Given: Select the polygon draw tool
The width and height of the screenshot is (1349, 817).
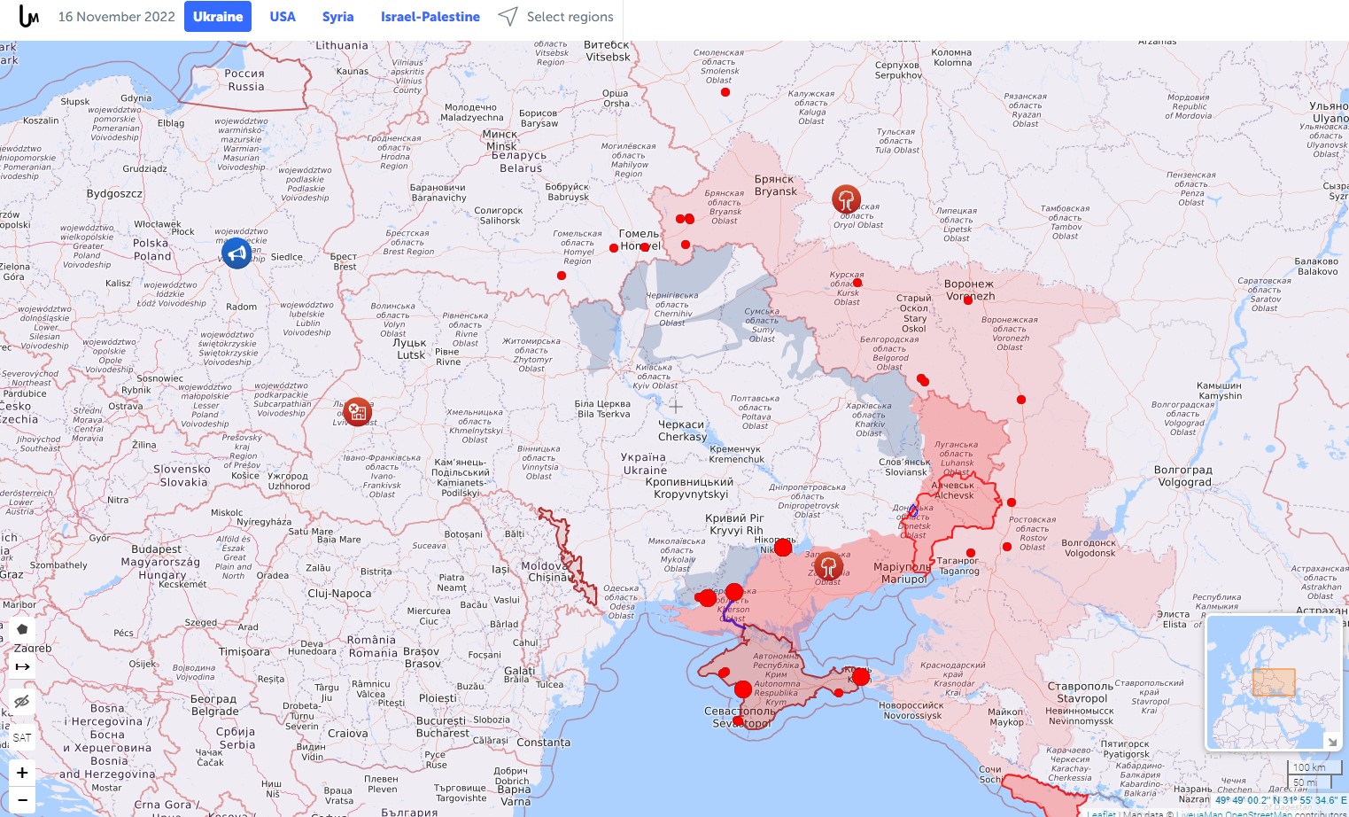Looking at the screenshot, I should [22, 629].
